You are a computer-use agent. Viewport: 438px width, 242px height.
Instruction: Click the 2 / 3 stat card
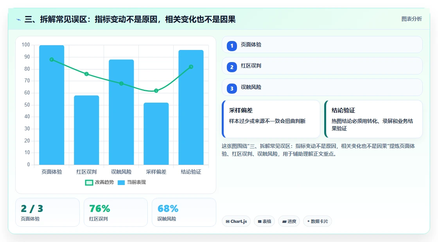click(x=47, y=212)
